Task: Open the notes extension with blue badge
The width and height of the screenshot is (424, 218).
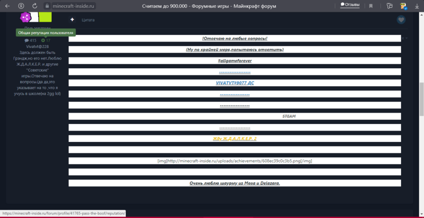Action: pos(404,6)
